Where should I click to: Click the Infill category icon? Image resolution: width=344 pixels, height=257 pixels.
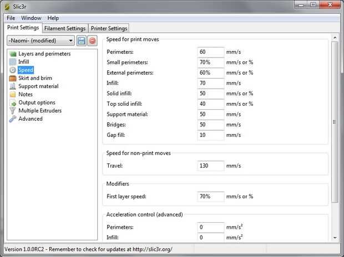[13, 62]
